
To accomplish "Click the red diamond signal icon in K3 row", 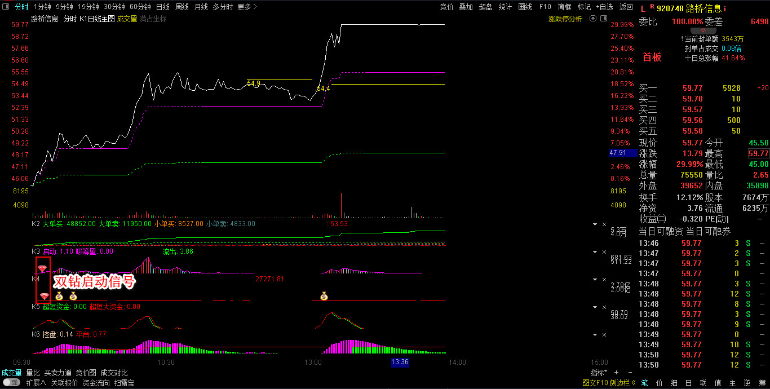I will pyautogui.click(x=42, y=268).
